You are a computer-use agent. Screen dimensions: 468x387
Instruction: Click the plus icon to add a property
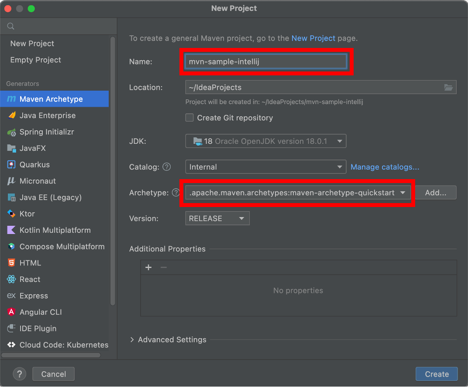click(148, 267)
